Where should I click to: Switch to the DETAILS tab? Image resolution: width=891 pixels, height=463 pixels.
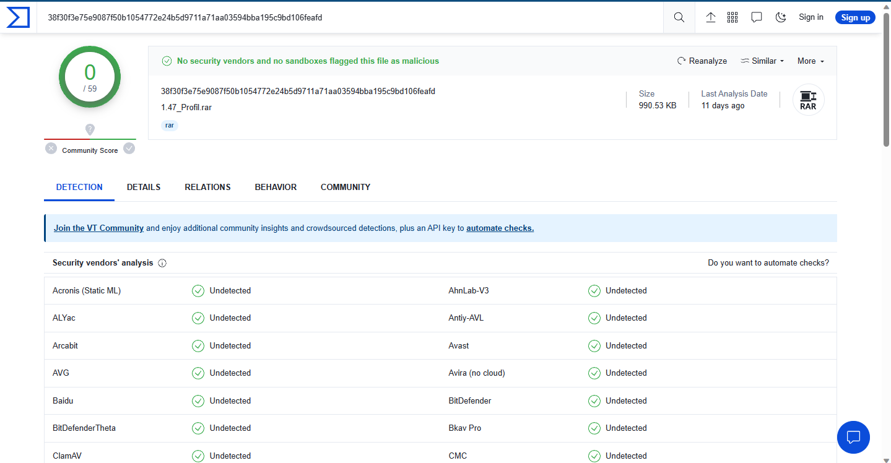point(144,187)
